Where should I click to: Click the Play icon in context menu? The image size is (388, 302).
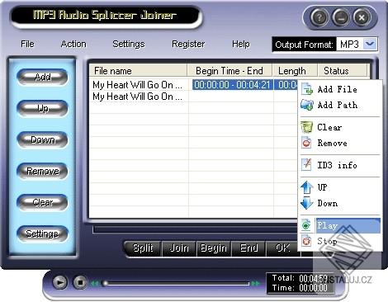click(x=306, y=225)
